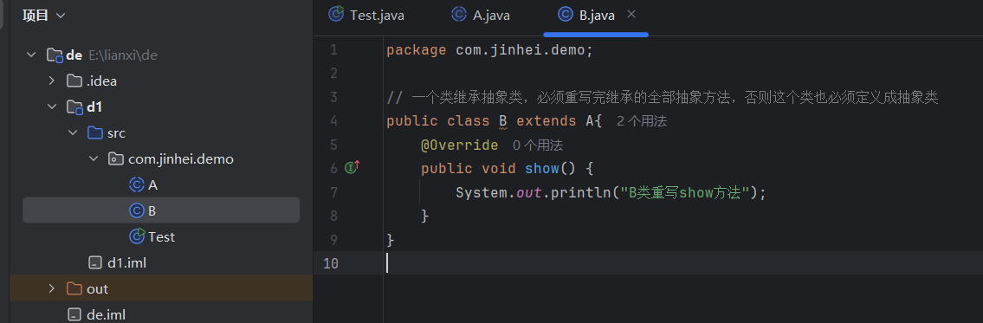Open the 0 个用法 usages hint

[537, 145]
